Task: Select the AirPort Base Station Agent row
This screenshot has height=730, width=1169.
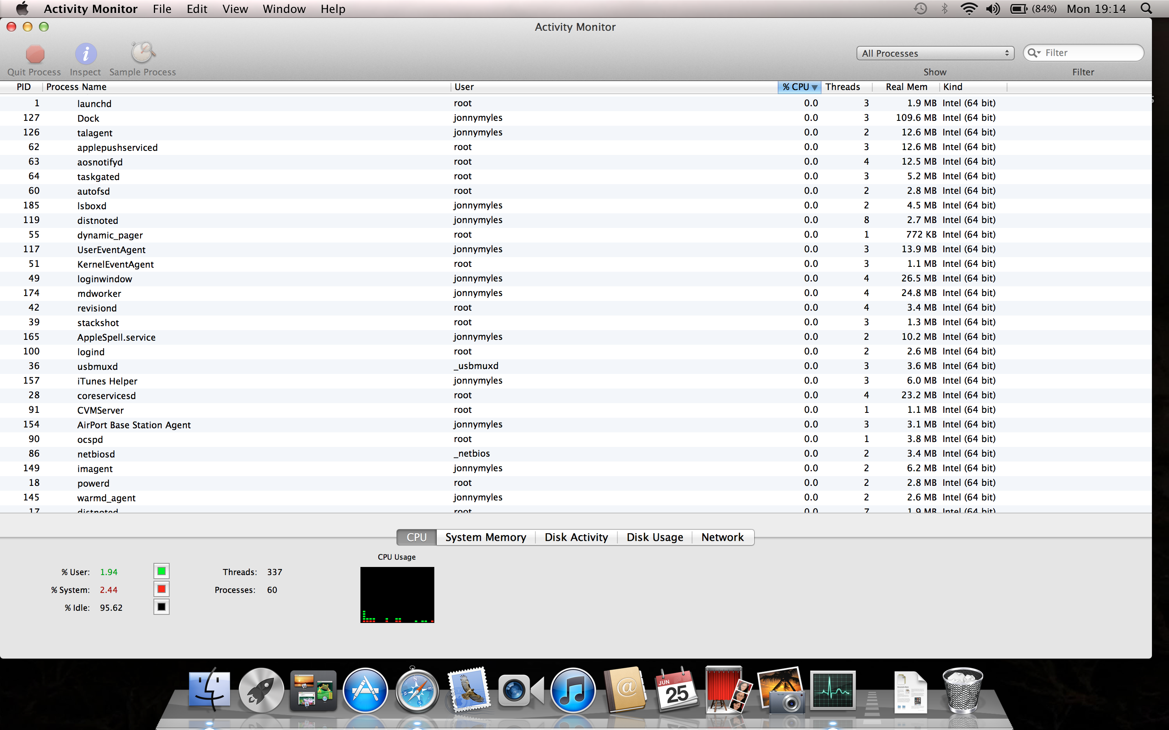Action: point(576,424)
